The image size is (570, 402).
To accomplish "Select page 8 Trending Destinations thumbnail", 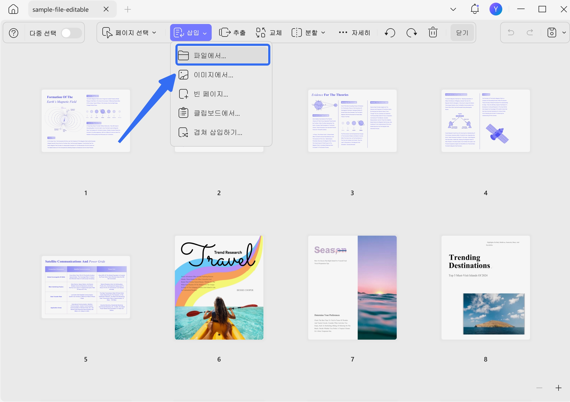I will click(486, 288).
